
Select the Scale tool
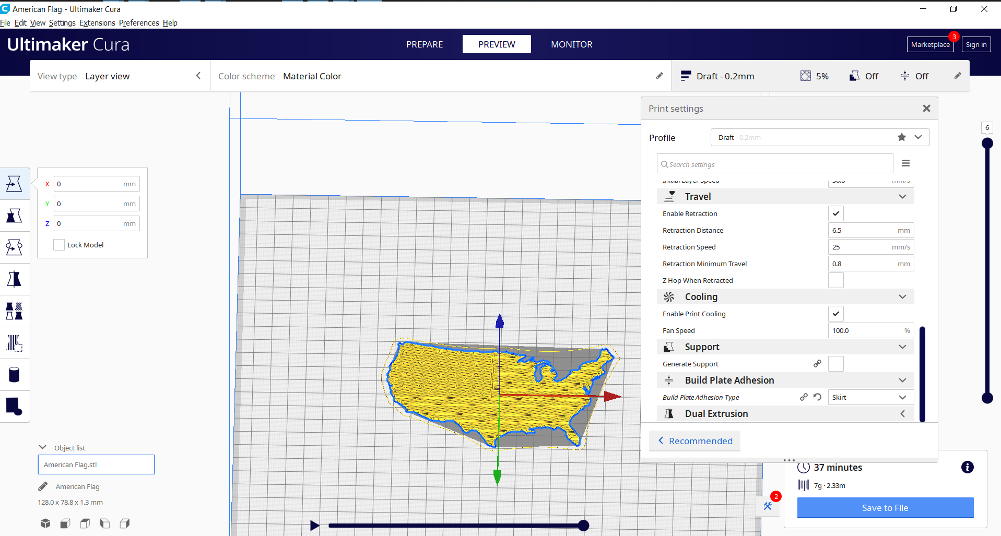coord(14,216)
